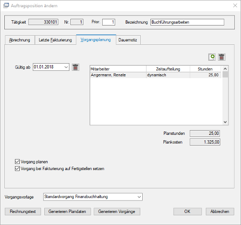The image size is (241, 225).
Task: Click the Abbrechen button
Action: [220, 212]
